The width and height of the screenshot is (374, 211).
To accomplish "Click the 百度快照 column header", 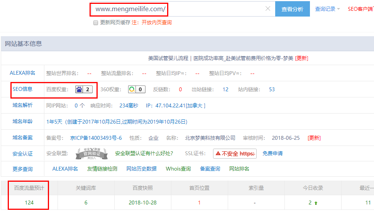I will coord(143,188).
